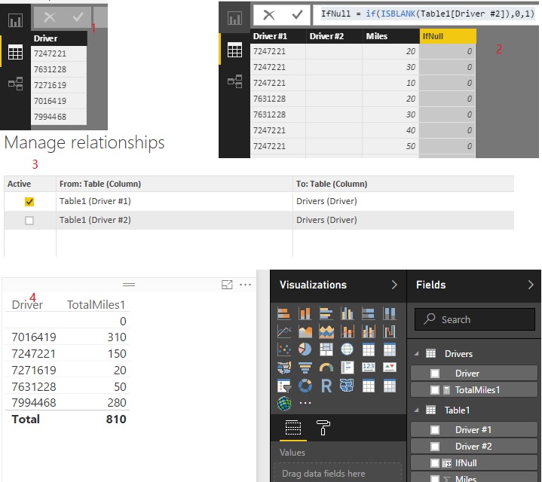542x482 pixels.
Task: Select the line and stacked column chart
Action: tap(347, 332)
